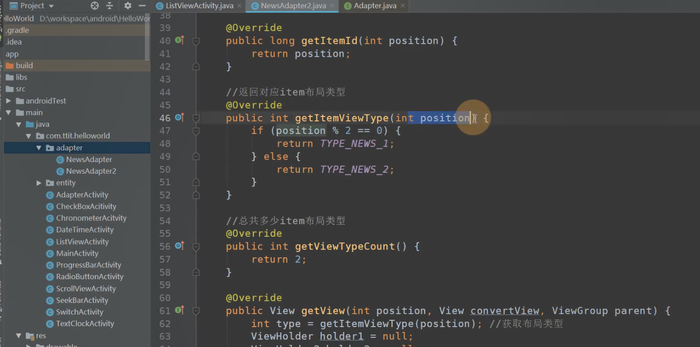Open AdapterActivity class in tree
700x347 pixels.
point(82,195)
